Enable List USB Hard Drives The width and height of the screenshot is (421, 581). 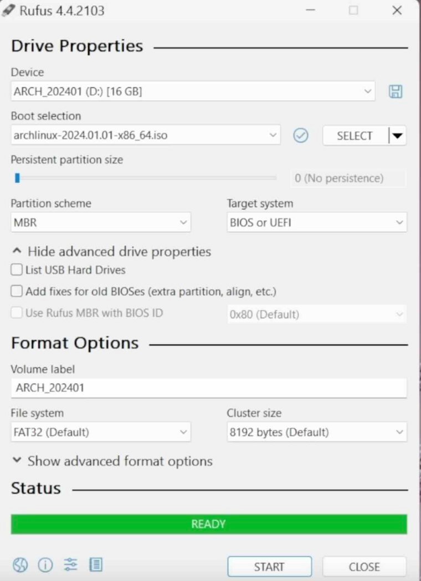click(16, 269)
